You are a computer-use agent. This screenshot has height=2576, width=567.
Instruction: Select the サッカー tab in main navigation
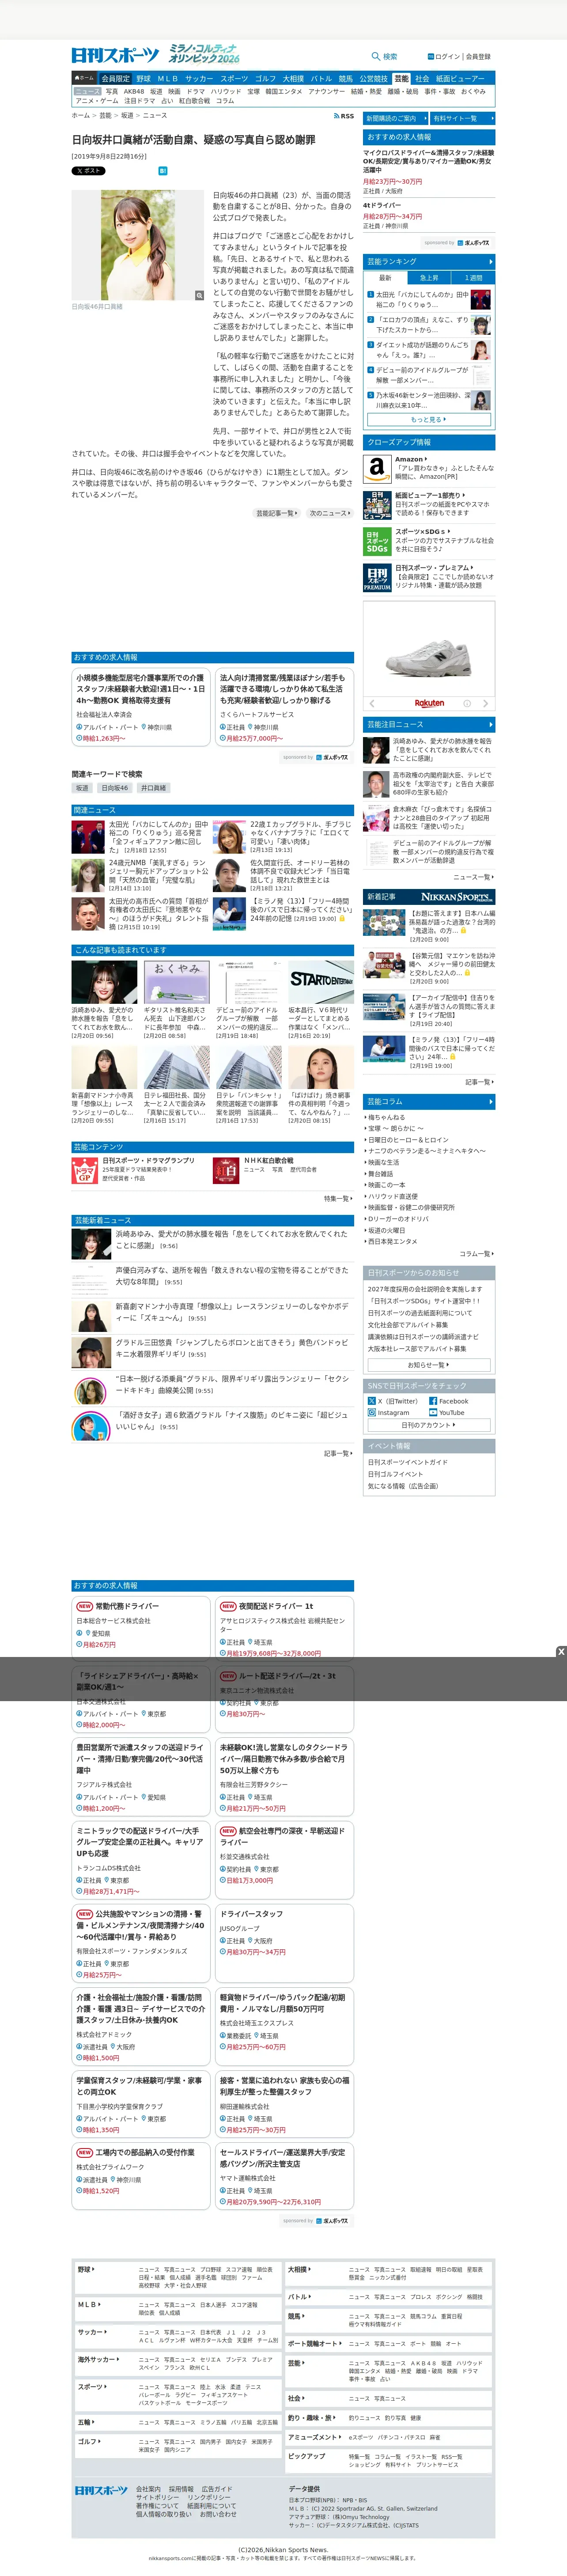199,78
